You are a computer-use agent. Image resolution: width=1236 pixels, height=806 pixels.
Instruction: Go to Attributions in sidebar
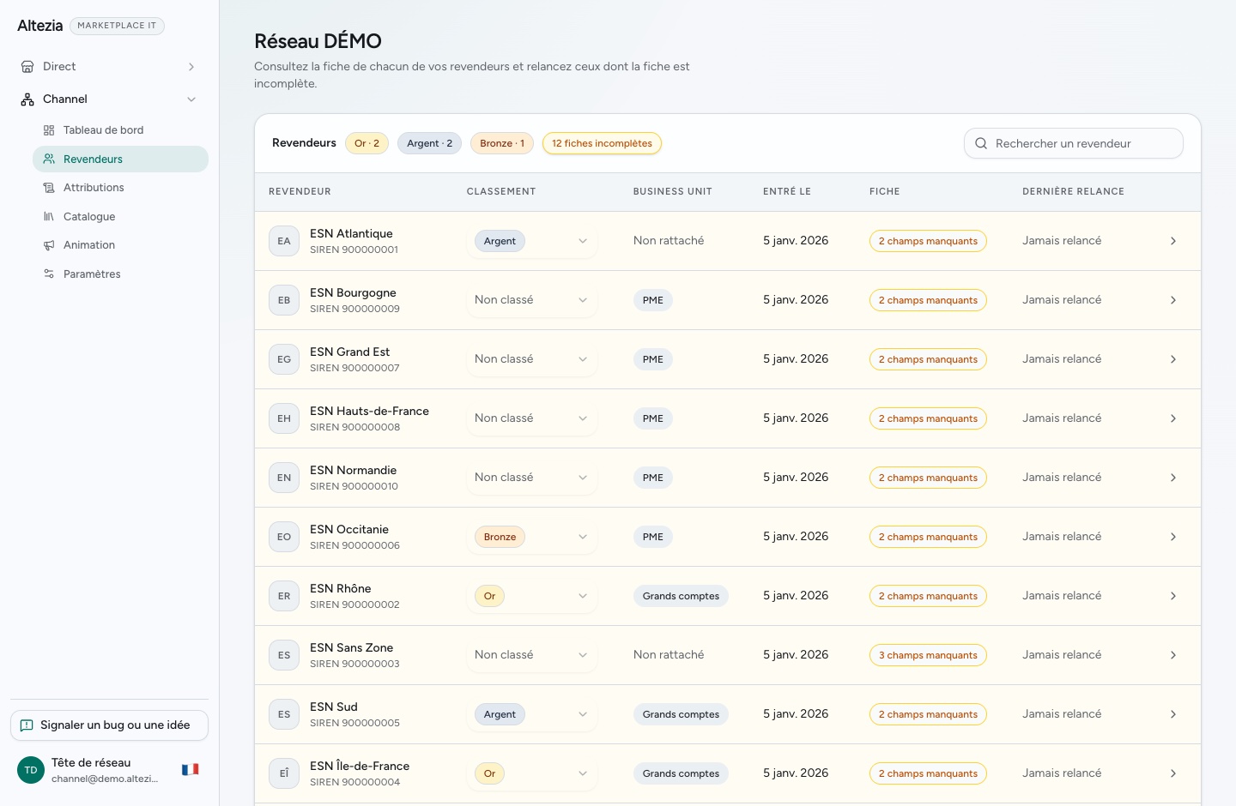pos(120,188)
